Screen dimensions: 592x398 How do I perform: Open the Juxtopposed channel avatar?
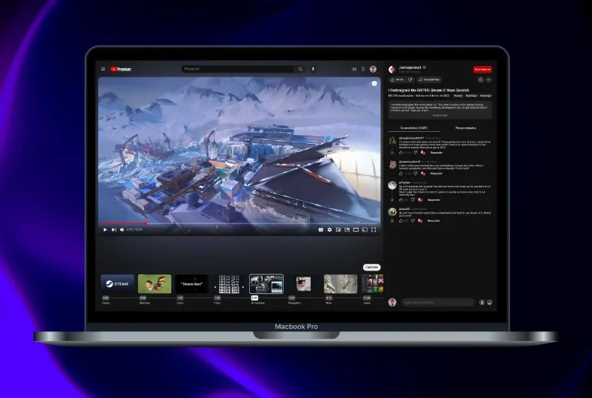[392, 69]
